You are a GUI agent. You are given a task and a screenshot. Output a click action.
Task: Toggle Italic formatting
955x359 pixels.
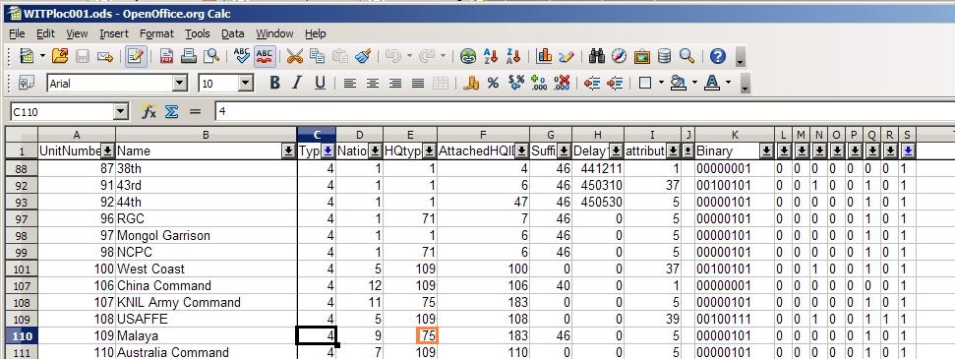click(297, 83)
